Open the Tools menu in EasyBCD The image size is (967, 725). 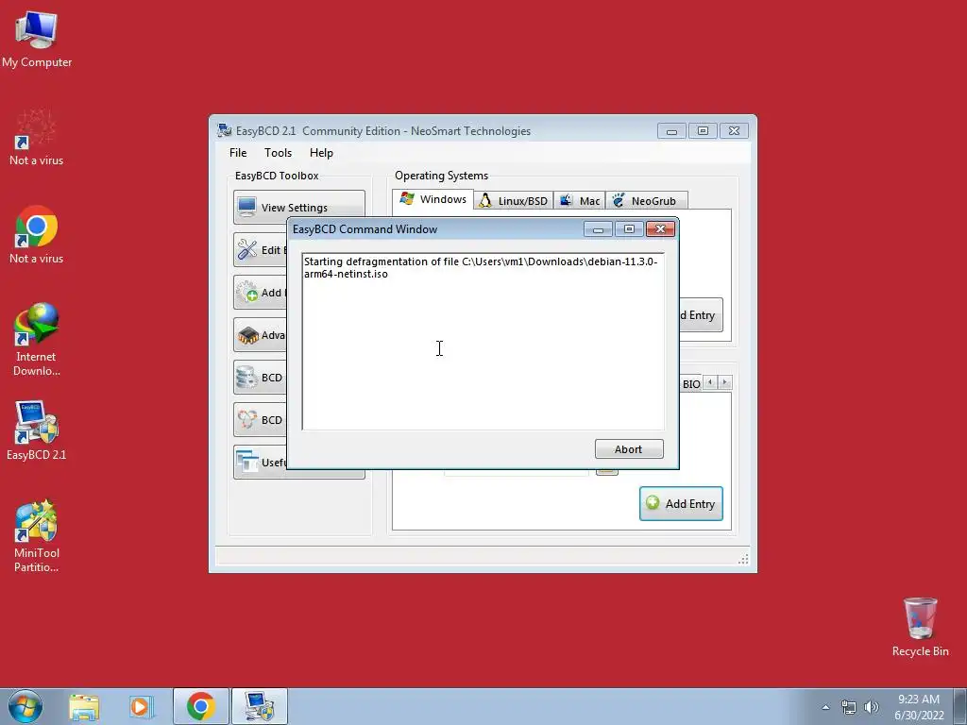click(x=278, y=152)
